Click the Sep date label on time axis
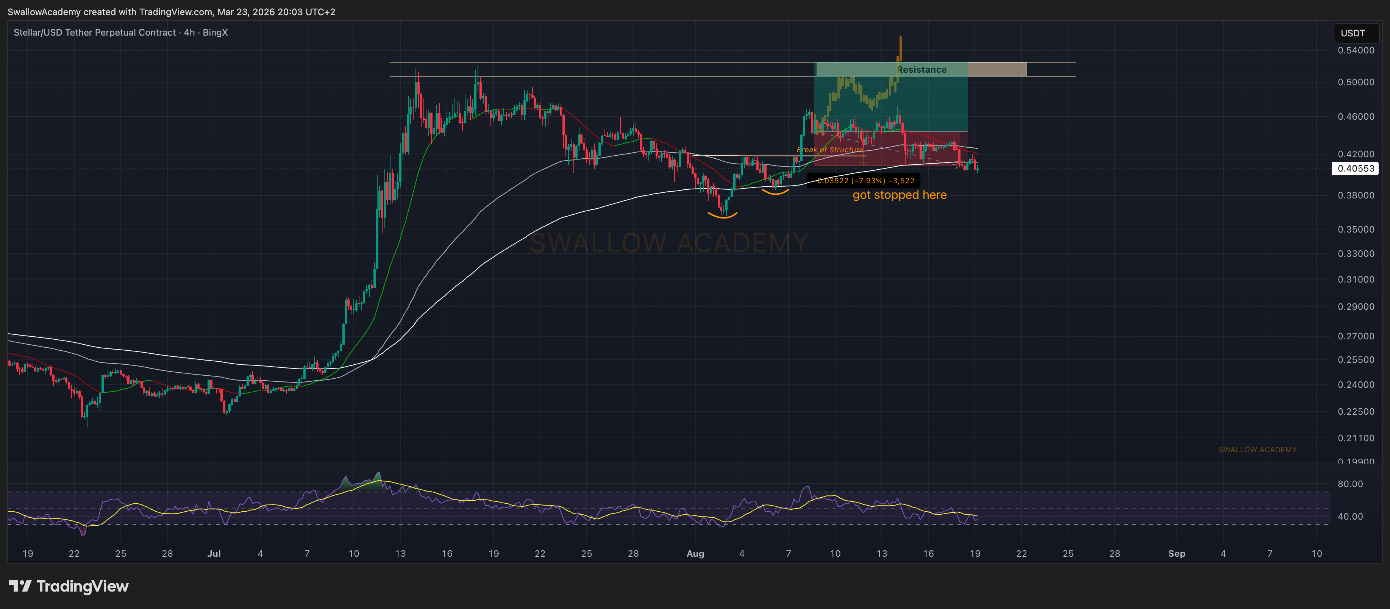The height and width of the screenshot is (609, 1390). pos(1176,553)
